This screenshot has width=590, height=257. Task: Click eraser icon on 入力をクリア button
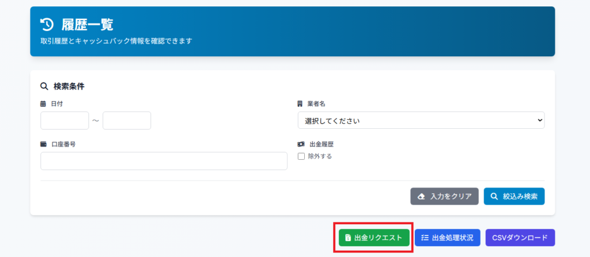422,197
